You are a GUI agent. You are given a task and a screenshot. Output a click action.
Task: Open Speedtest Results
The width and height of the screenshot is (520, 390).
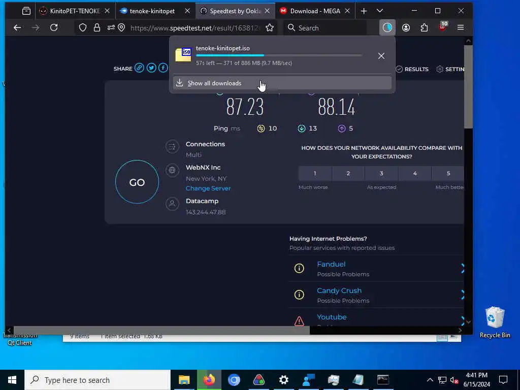tap(412, 69)
